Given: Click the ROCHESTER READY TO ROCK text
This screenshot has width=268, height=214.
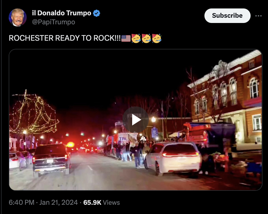Looking at the screenshot, I should (x=65, y=38).
